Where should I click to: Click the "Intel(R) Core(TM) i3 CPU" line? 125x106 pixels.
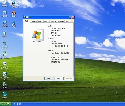click(60, 53)
